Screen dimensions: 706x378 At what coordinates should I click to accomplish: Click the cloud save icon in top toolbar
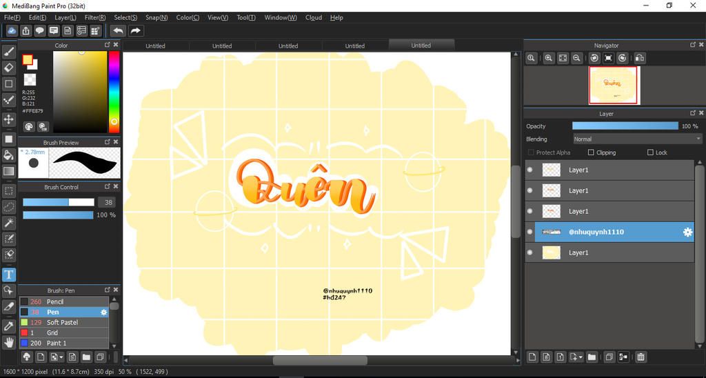coord(12,30)
